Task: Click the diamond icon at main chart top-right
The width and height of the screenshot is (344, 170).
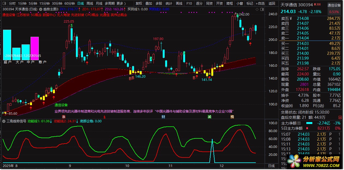Action: [x=257, y=9]
